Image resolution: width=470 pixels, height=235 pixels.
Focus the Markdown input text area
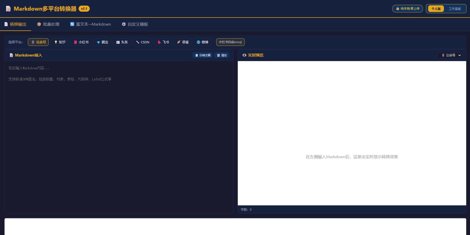tap(119, 137)
